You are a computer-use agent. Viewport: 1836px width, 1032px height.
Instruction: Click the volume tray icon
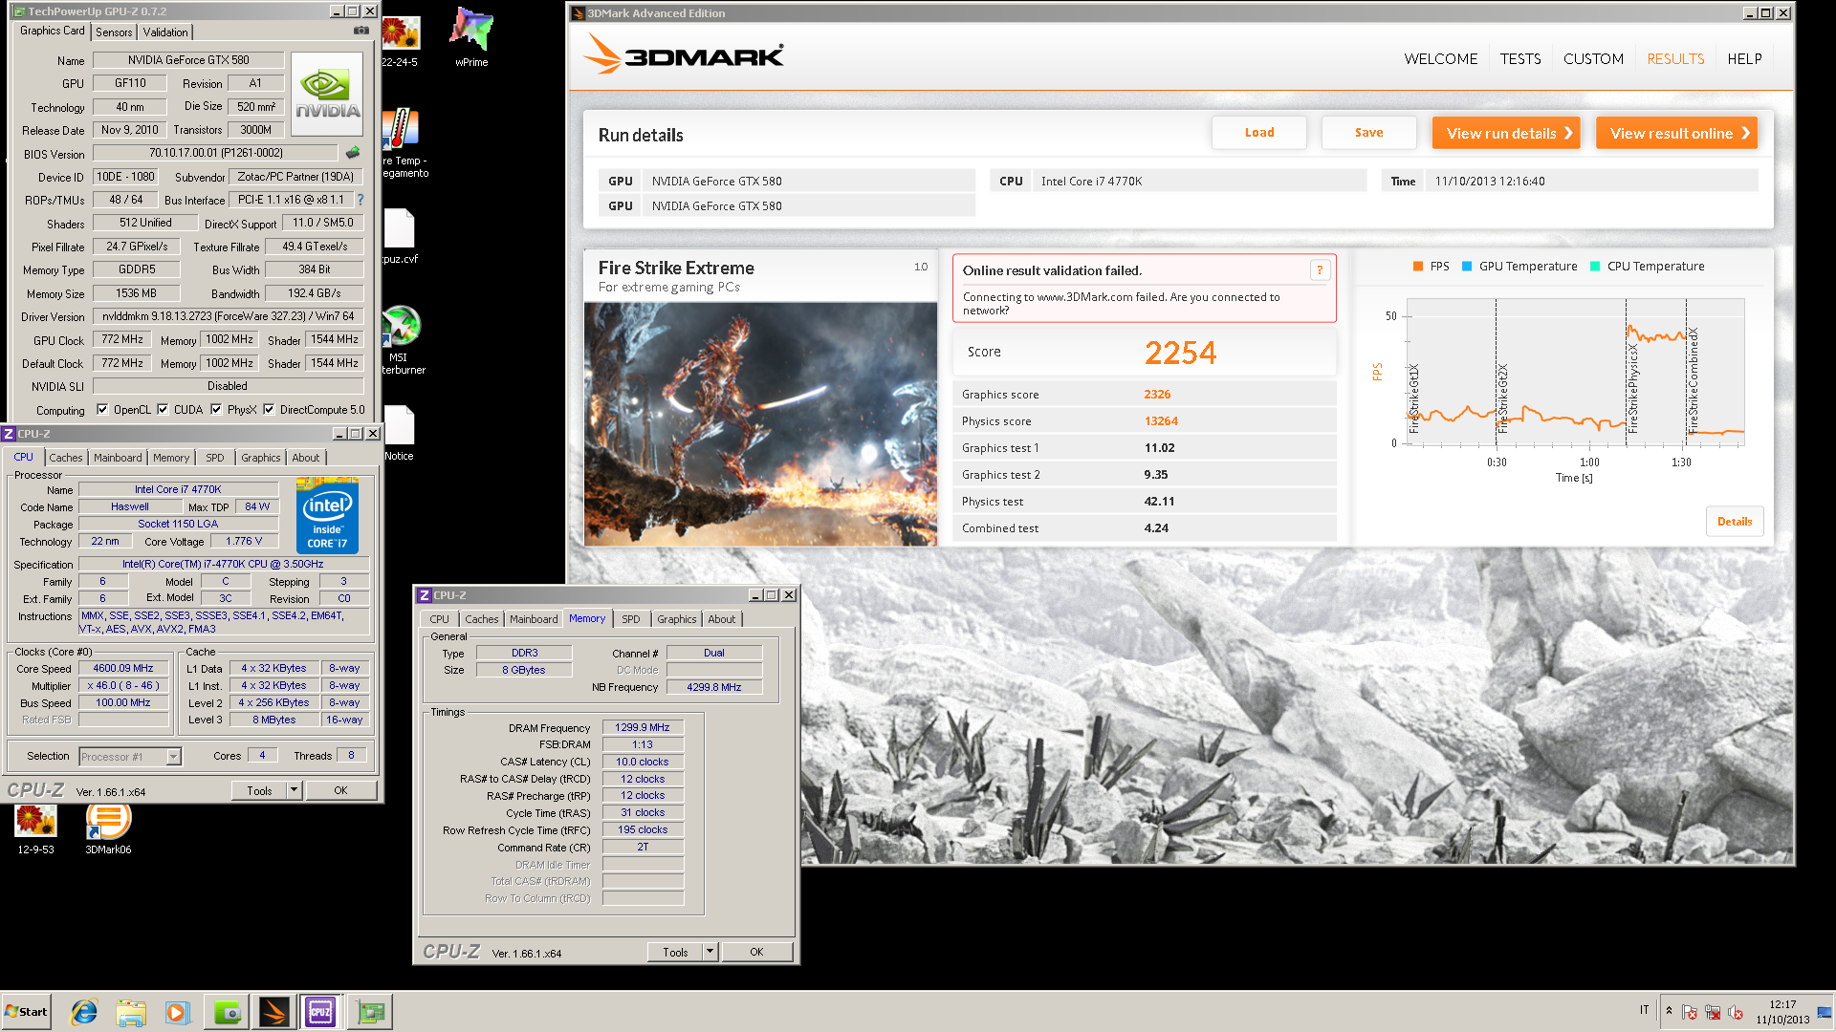pos(1736,1012)
